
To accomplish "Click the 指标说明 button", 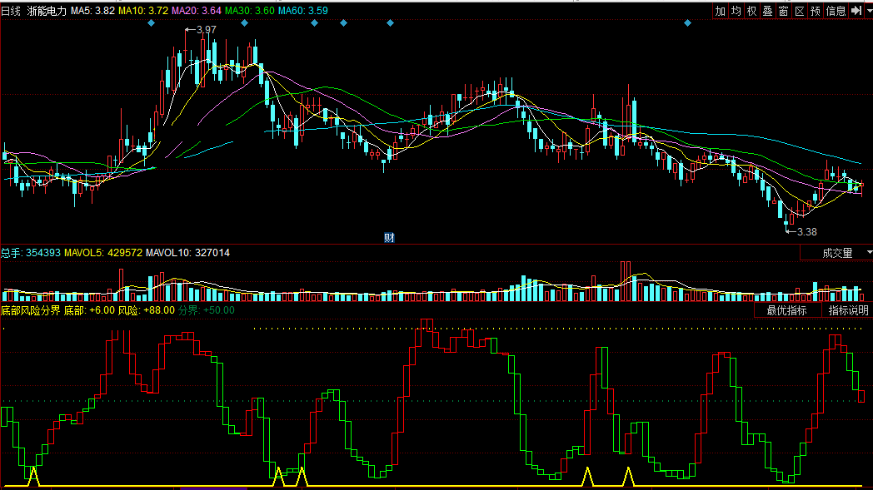I will pos(848,310).
